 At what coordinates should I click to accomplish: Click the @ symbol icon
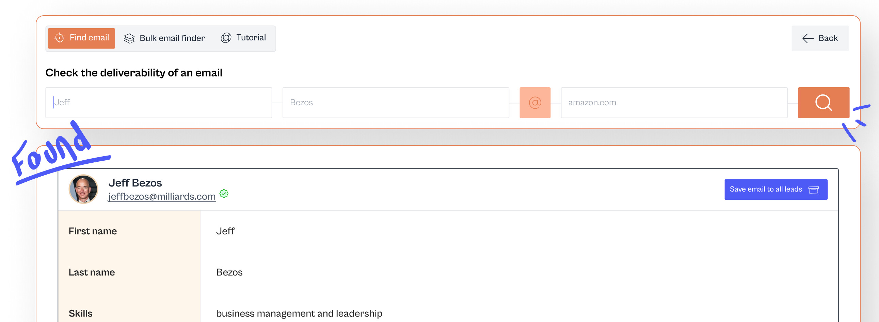(535, 103)
